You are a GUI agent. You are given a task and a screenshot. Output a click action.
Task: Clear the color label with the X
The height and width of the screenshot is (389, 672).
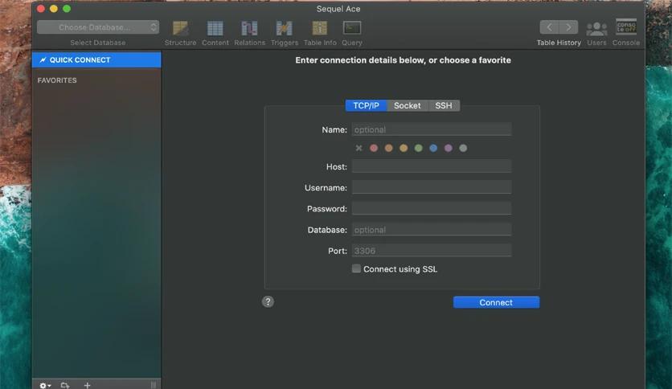pyautogui.click(x=359, y=148)
